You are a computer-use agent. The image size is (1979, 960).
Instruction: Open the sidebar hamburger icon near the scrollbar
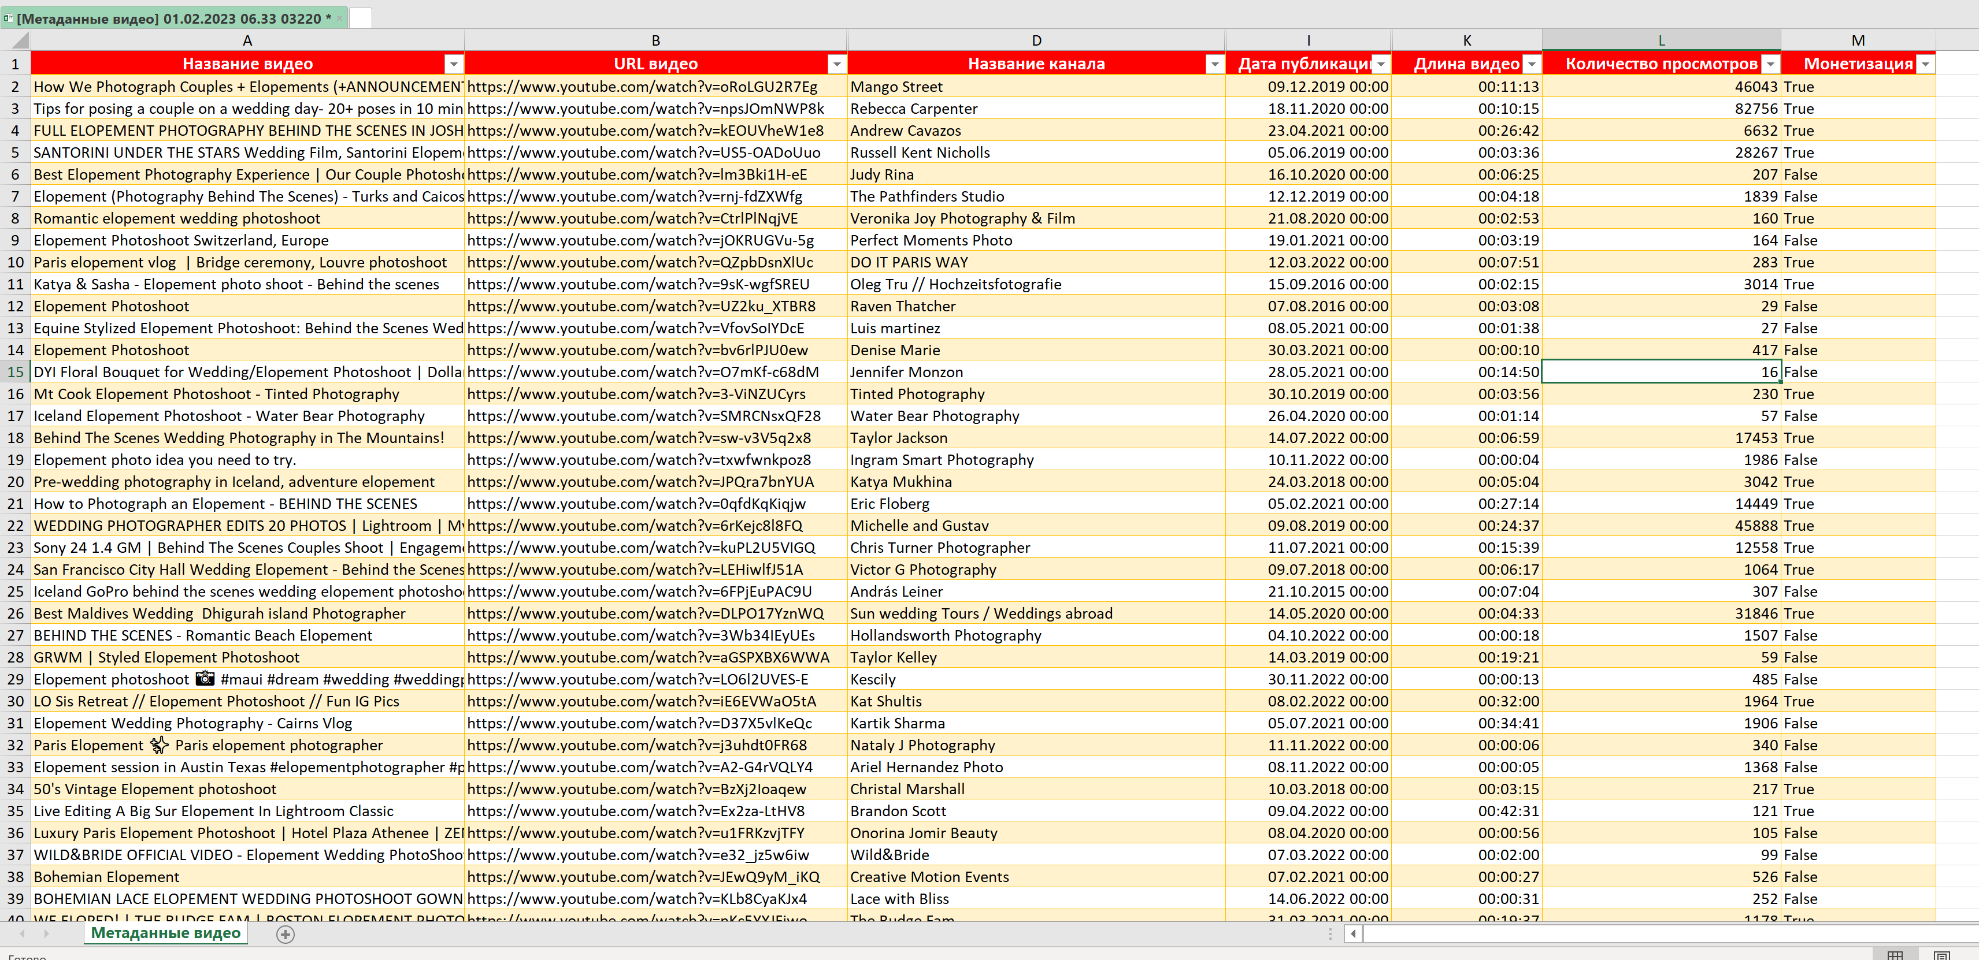(x=1330, y=934)
